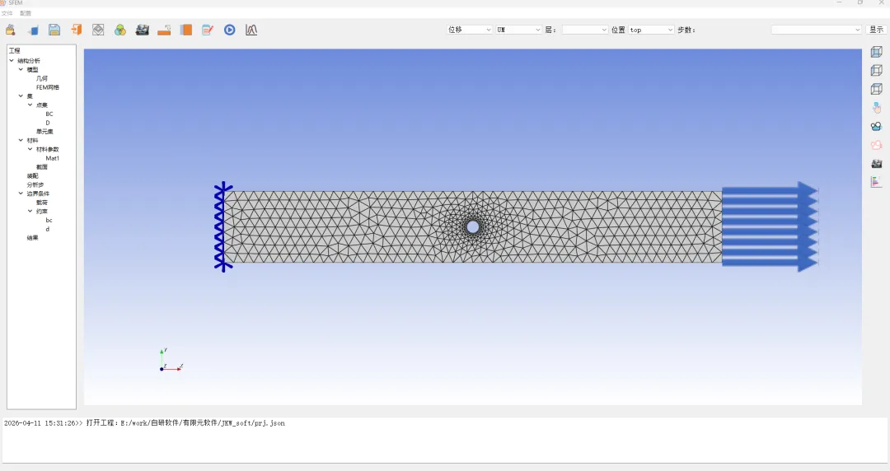
Task: Select 装配 in the project tree
Action: tap(32, 176)
